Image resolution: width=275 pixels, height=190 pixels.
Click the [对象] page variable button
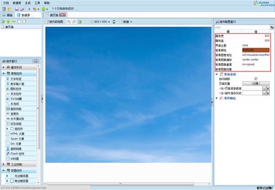coord(256,84)
